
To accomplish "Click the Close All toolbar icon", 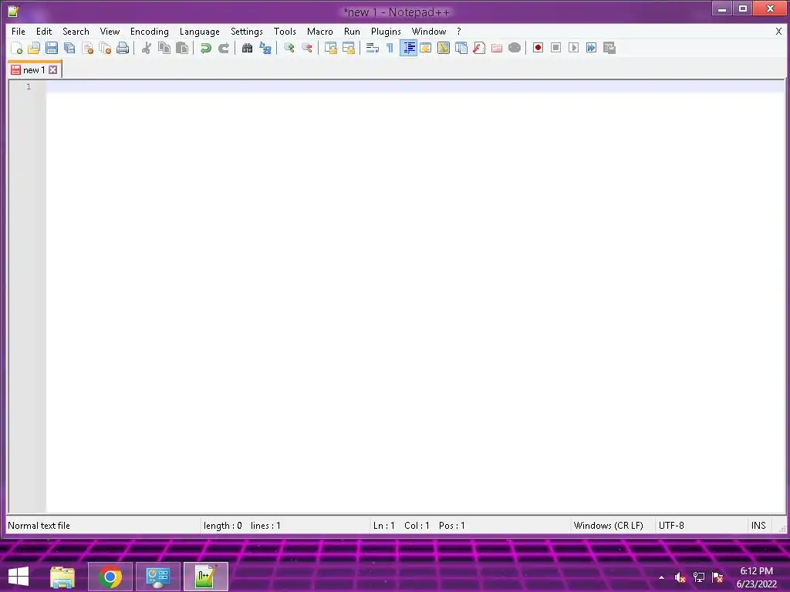I will click(105, 48).
